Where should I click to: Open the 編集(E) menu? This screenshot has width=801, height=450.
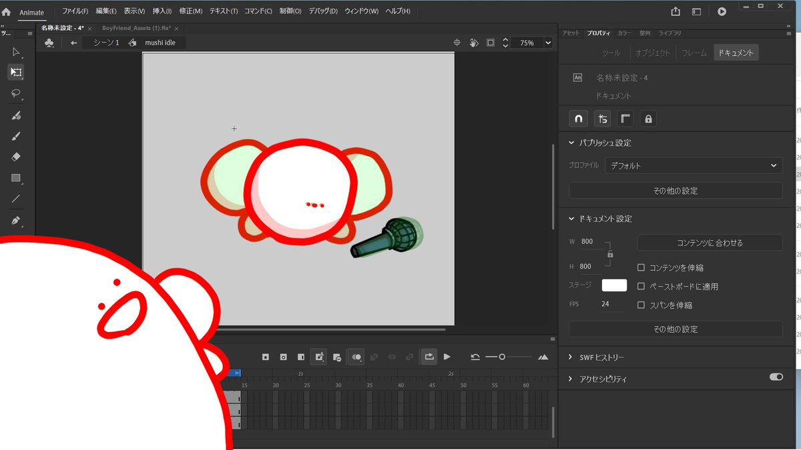click(x=106, y=11)
